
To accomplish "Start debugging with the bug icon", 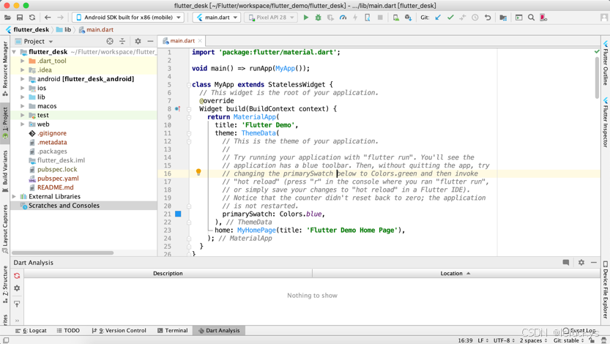I will 319,18.
